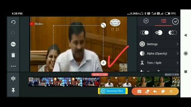Viewport: 191px width, 107px height.
Task: Choose the out-animation icon
Action: coord(172,33)
